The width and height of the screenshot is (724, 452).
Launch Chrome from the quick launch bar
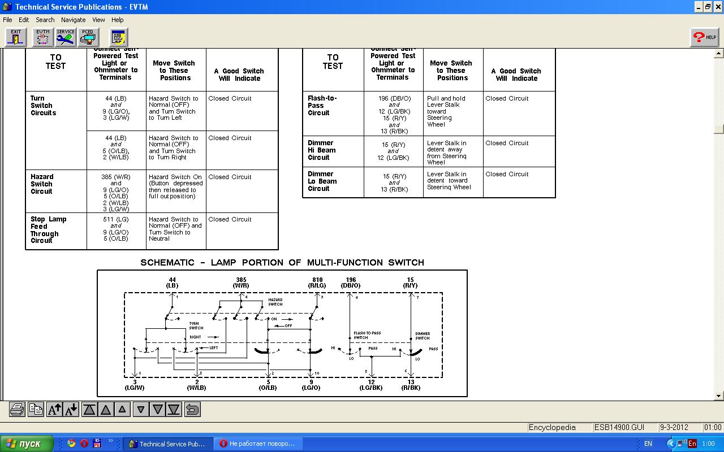(x=72, y=444)
